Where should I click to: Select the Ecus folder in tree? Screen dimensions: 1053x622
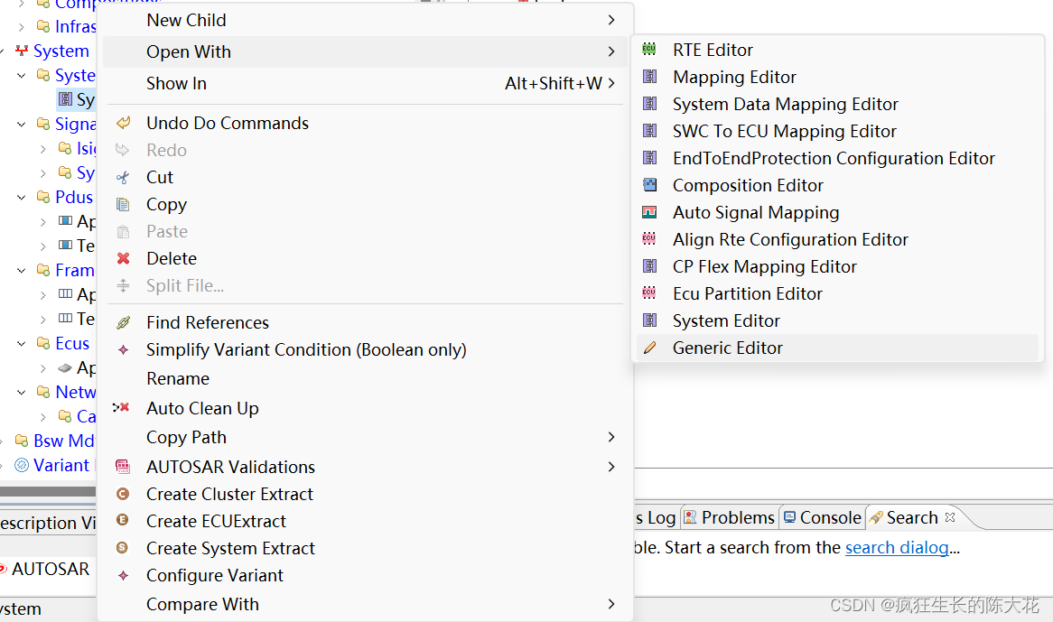pos(71,343)
